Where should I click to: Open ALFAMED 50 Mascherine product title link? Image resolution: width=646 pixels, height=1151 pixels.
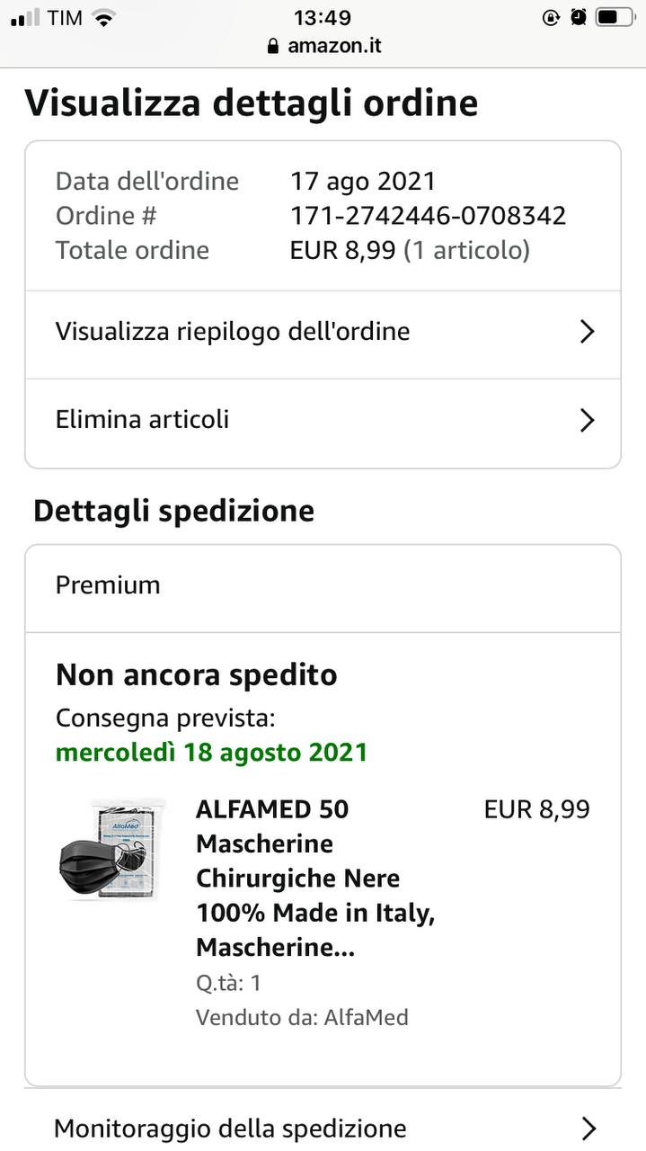(x=315, y=879)
